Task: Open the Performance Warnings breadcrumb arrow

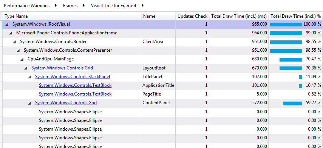Action: (x=56, y=6)
